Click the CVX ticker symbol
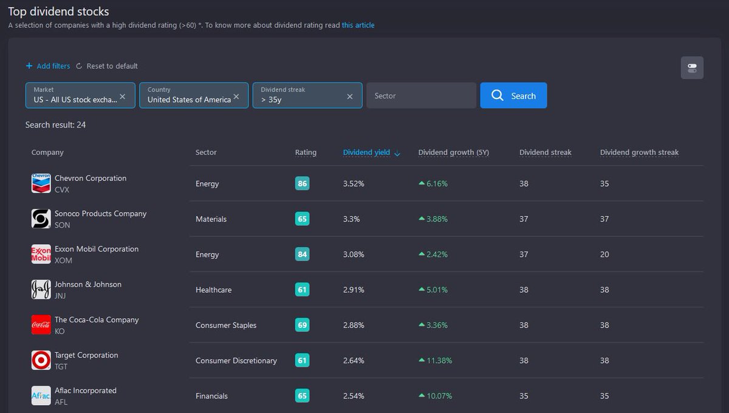 coord(62,189)
